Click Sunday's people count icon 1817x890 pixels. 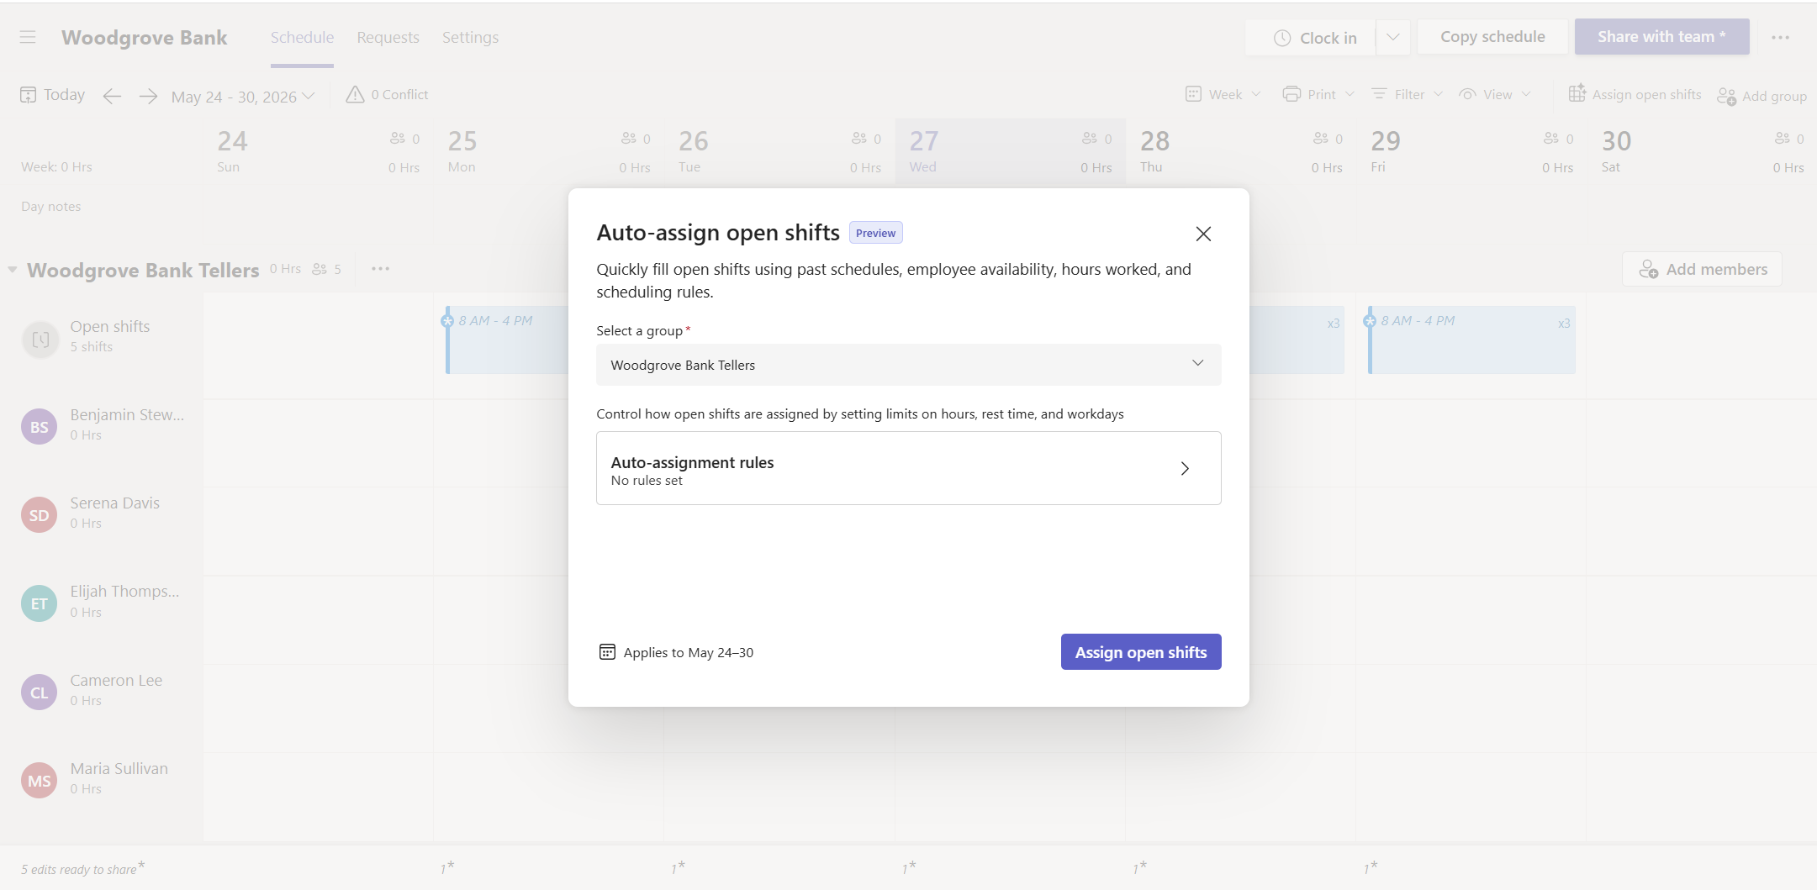pos(398,139)
